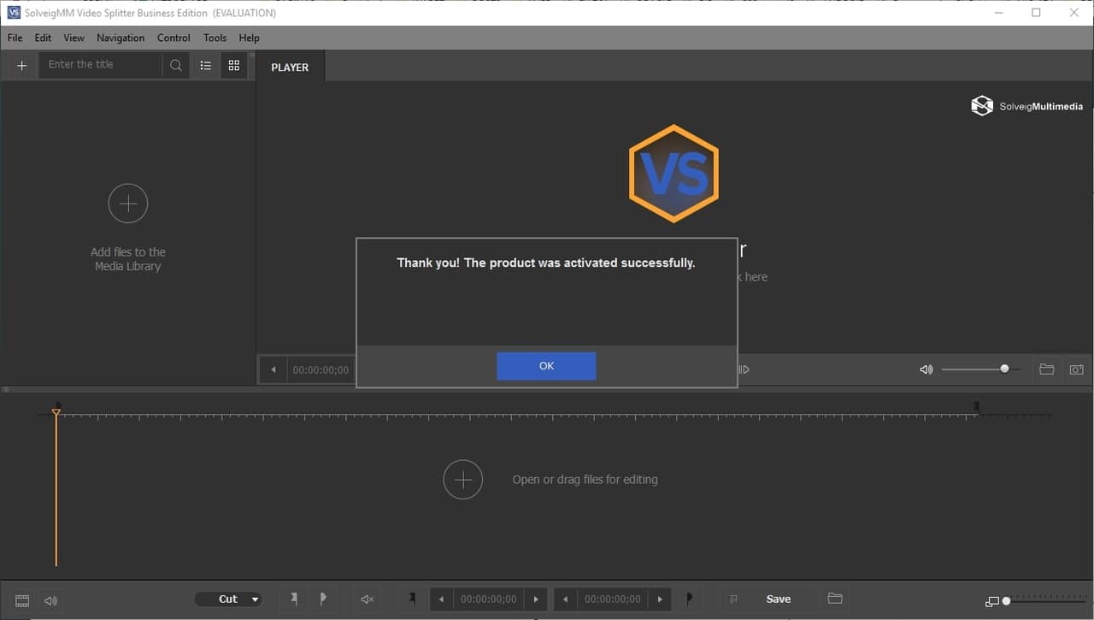Confirm activation with the OK button
The width and height of the screenshot is (1094, 620).
tap(546, 366)
